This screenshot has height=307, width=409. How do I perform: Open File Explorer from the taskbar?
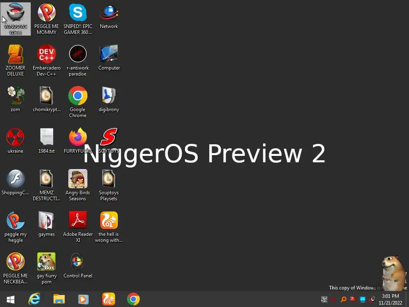pos(59,299)
